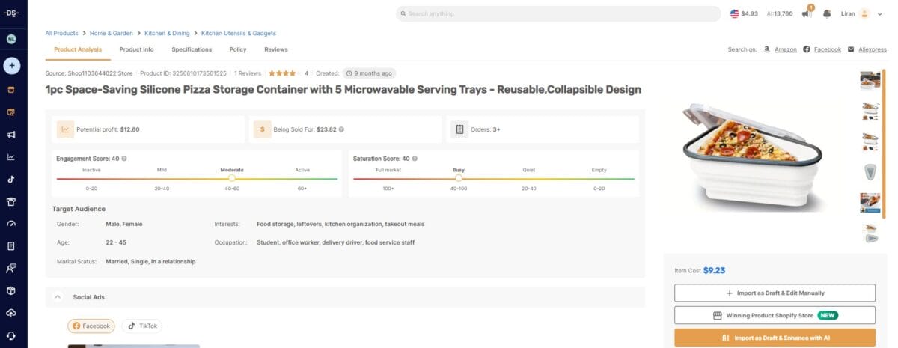Viewport: 898px width, 348px height.
Task: Select the Facebook social ads filter
Action: [91, 326]
